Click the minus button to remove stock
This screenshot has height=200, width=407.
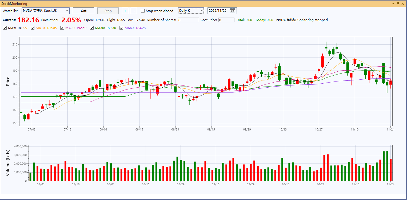[x=134, y=11]
